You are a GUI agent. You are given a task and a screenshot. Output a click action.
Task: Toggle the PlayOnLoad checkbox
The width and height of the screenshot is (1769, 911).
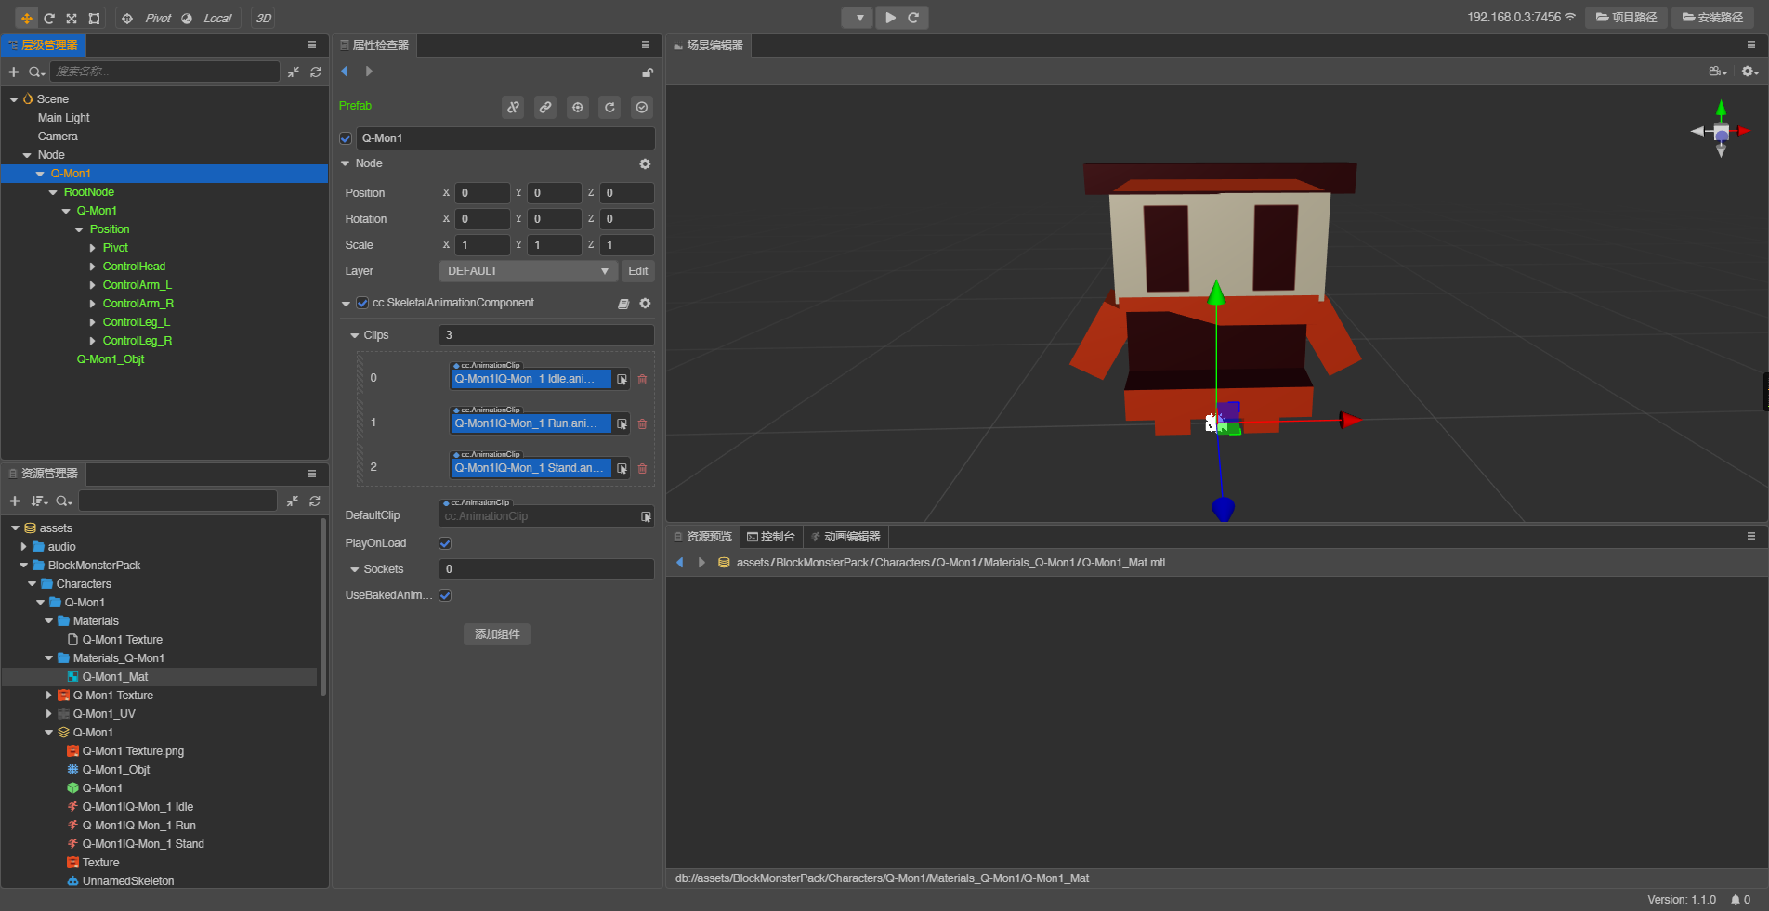coord(445,543)
